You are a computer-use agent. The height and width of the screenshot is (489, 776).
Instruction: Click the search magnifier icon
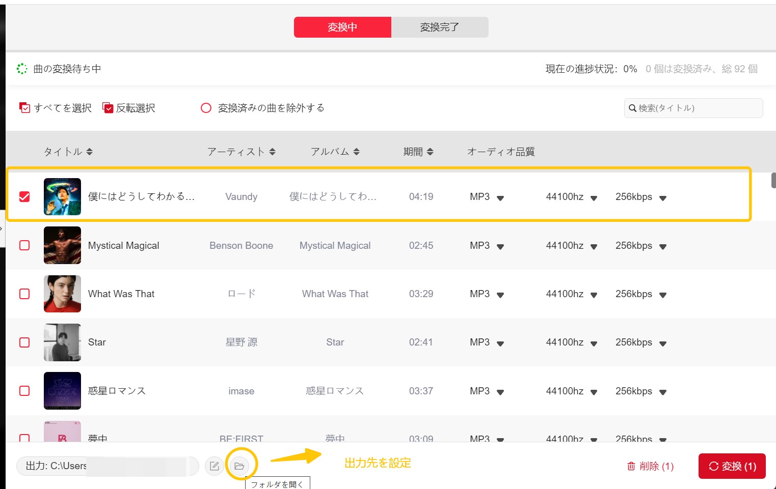[x=632, y=108]
